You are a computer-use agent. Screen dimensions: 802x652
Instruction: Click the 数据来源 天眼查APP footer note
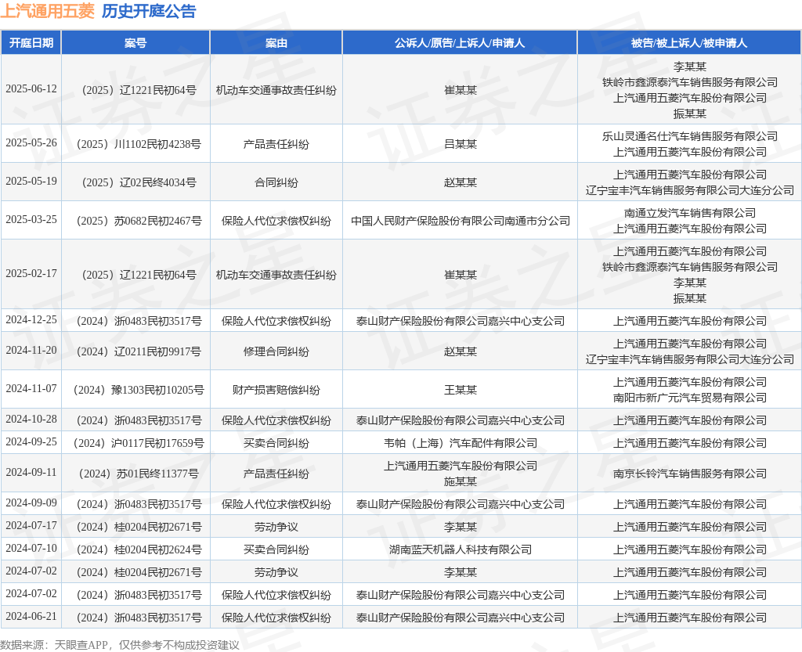120,645
